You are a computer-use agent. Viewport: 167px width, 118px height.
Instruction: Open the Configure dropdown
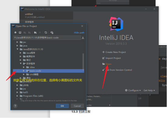point(133,90)
